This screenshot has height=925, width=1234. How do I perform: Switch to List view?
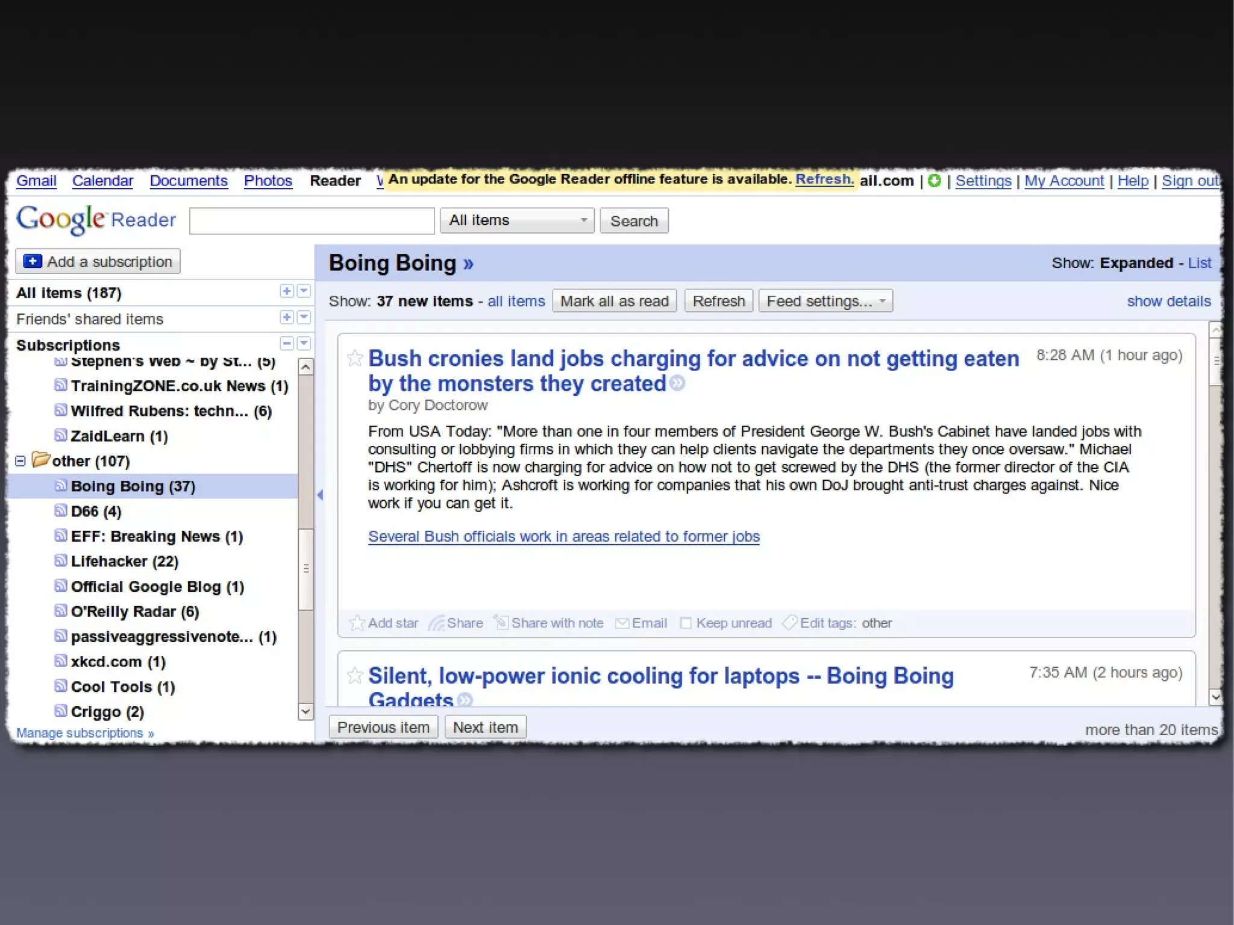[x=1200, y=263]
